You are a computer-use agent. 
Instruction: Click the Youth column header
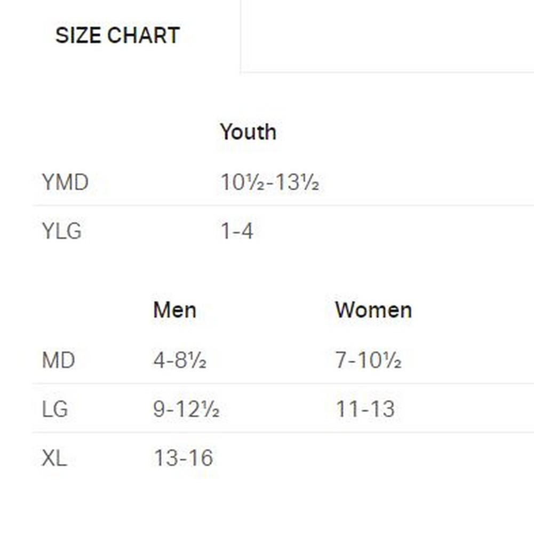pyautogui.click(x=248, y=132)
